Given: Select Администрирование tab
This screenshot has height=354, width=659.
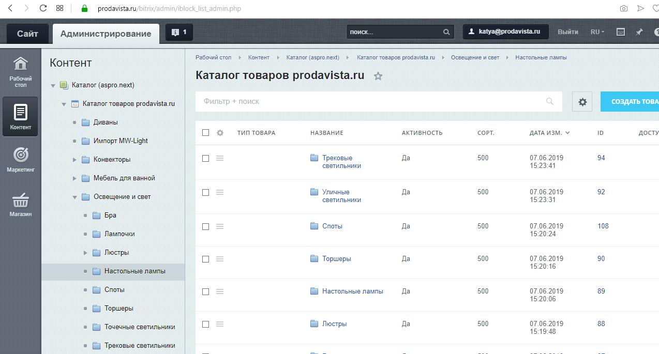Looking at the screenshot, I should tap(106, 34).
